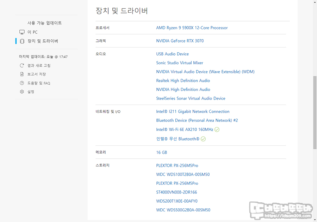Click the refresh icon for 결과 새로 고침
This screenshot has width=317, height=222.
pyautogui.click(x=22, y=65)
